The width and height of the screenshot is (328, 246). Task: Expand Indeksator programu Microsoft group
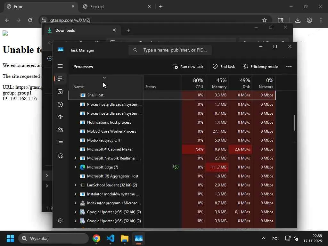75,203
